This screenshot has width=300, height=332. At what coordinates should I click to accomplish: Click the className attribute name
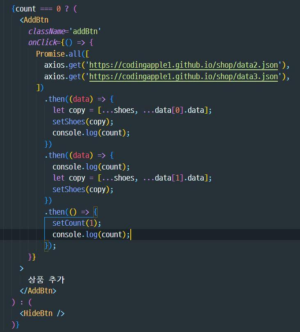(x=47, y=31)
